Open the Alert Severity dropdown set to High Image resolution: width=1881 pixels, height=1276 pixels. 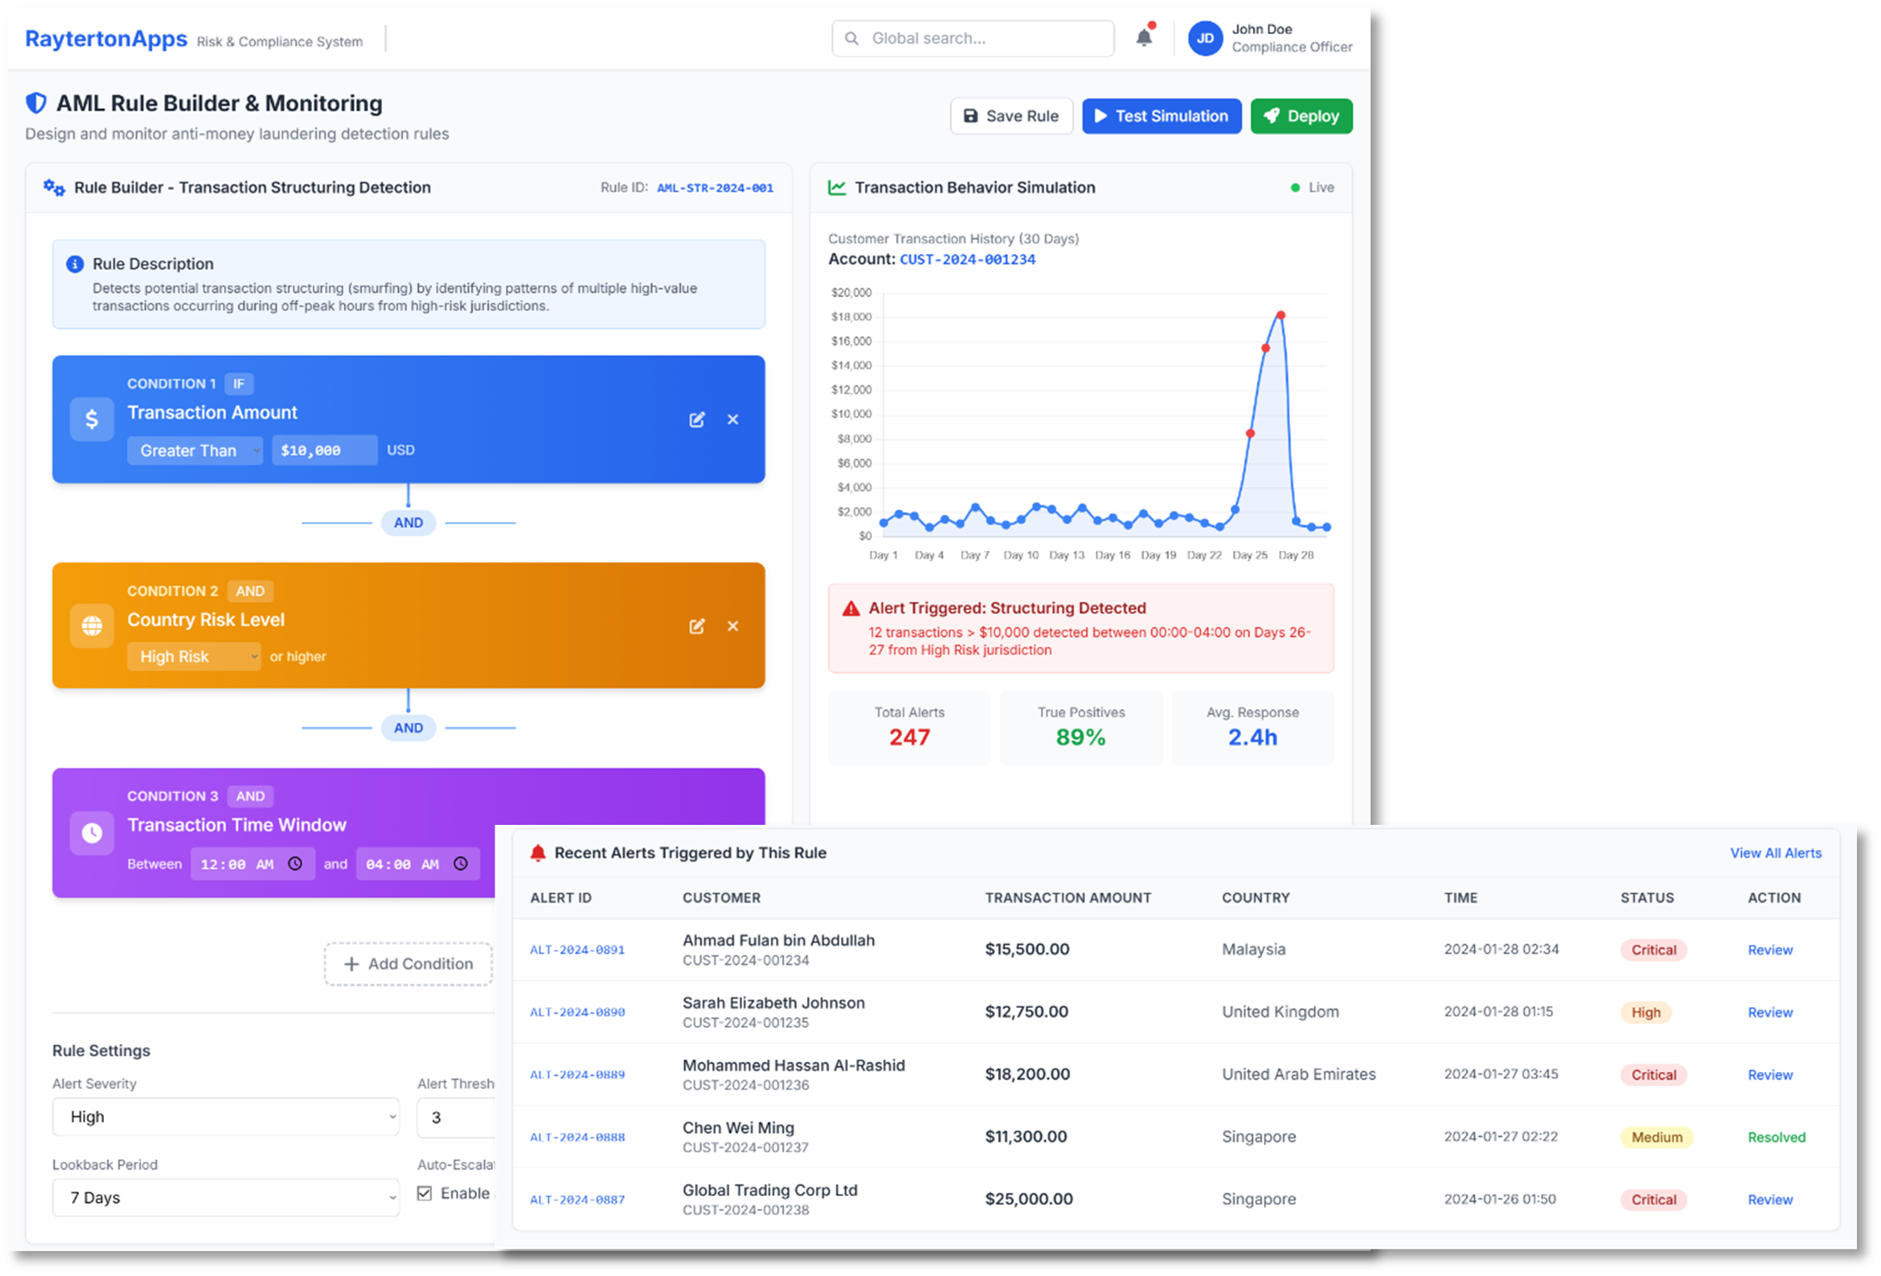click(226, 1117)
